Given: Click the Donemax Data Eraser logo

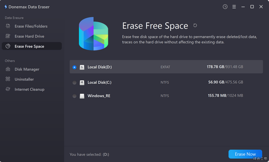Looking at the screenshot, I should click(6, 7).
